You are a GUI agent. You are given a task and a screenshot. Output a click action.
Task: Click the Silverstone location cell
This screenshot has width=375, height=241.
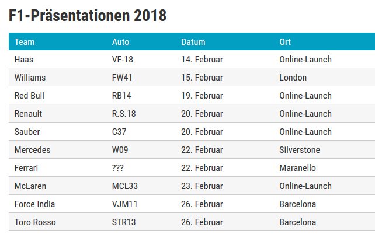click(300, 150)
